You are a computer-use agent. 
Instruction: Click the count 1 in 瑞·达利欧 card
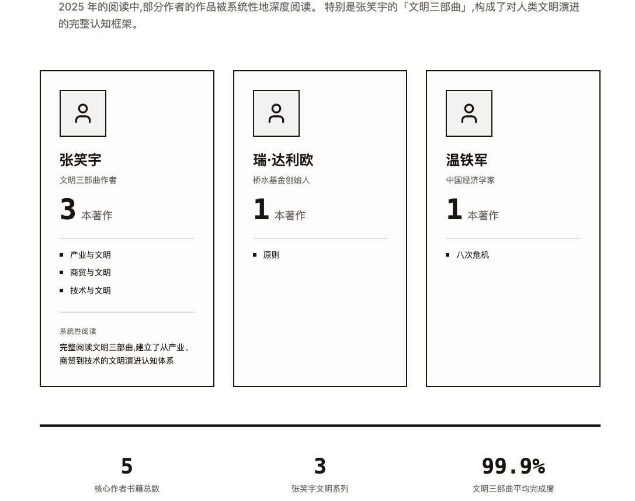click(261, 209)
